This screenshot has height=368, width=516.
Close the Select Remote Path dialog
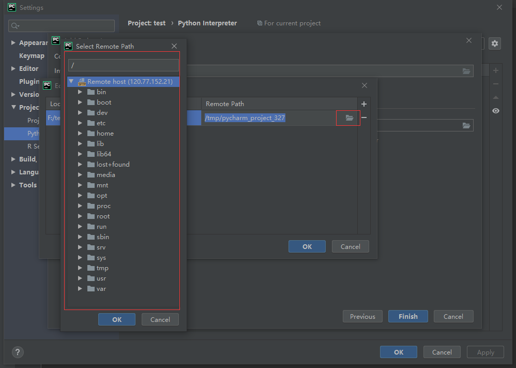coord(174,46)
